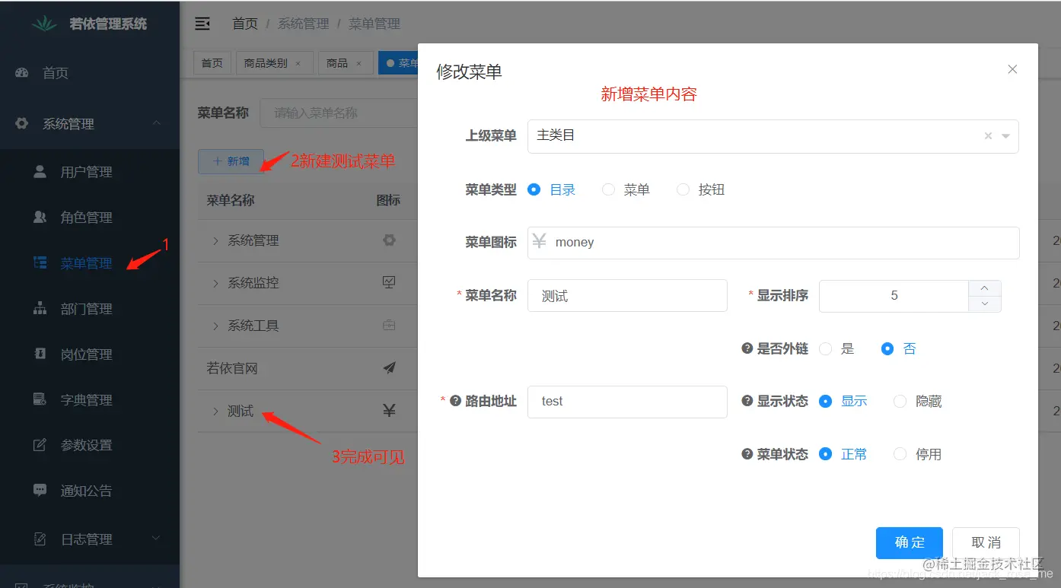Viewport: 1061px width, 588px height.
Task: Click the 通知公告 speech-bubble icon
Action: coord(40,491)
